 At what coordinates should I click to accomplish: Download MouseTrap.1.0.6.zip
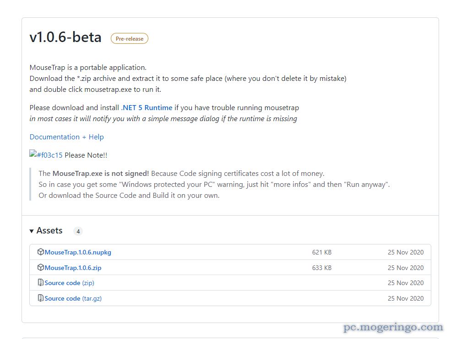(73, 268)
